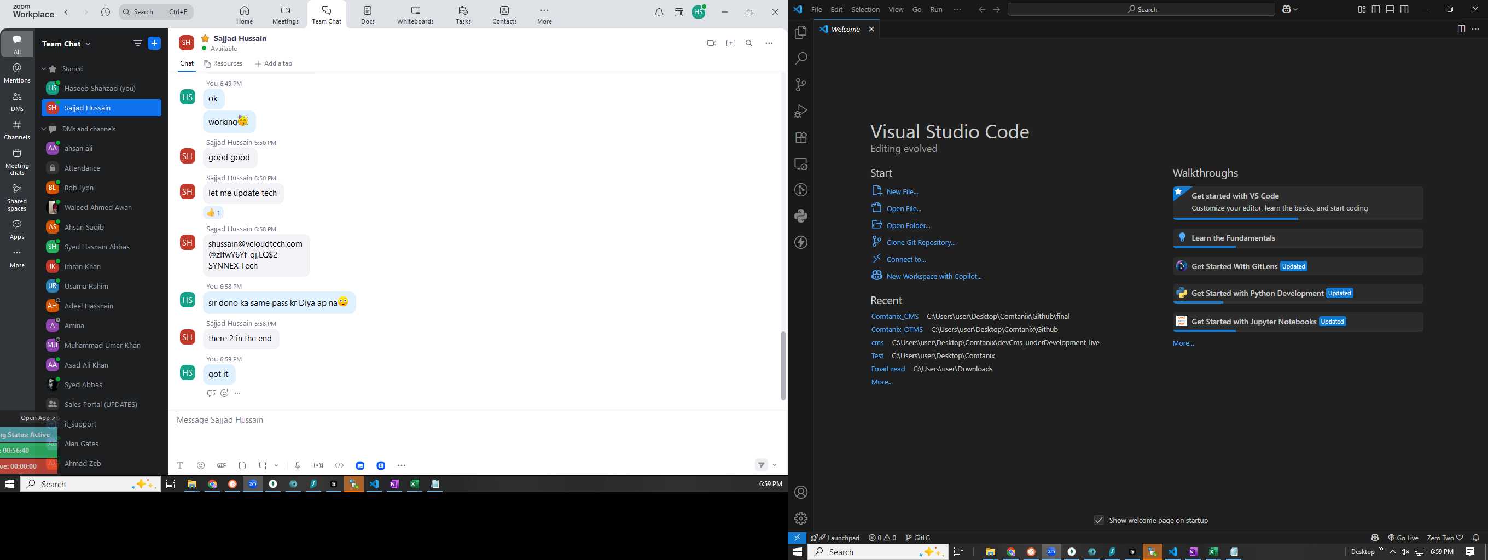Open Run and Debug view in VS Code
Image resolution: width=1488 pixels, height=560 pixels.
coord(800,111)
